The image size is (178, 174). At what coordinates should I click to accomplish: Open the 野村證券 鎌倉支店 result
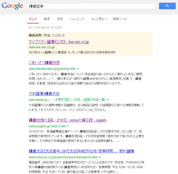coord(81,151)
